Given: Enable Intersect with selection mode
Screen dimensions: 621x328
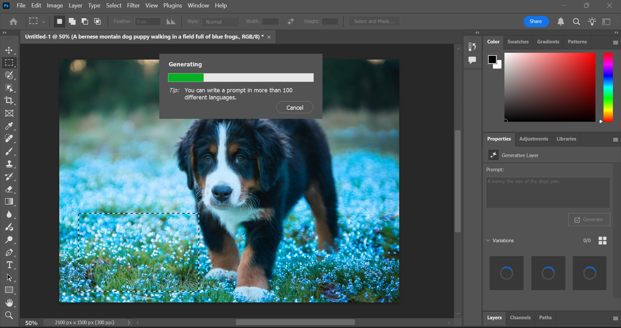Looking at the screenshot, I should pos(98,21).
